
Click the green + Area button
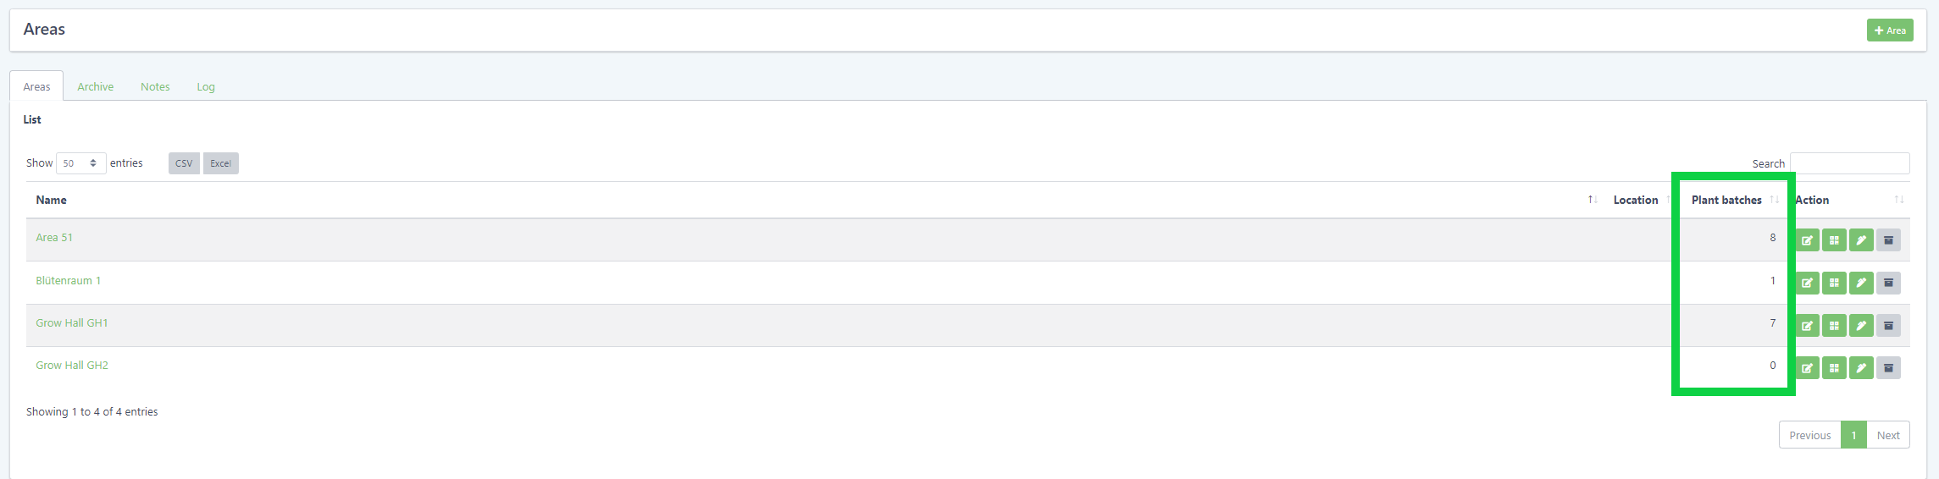pyautogui.click(x=1889, y=30)
